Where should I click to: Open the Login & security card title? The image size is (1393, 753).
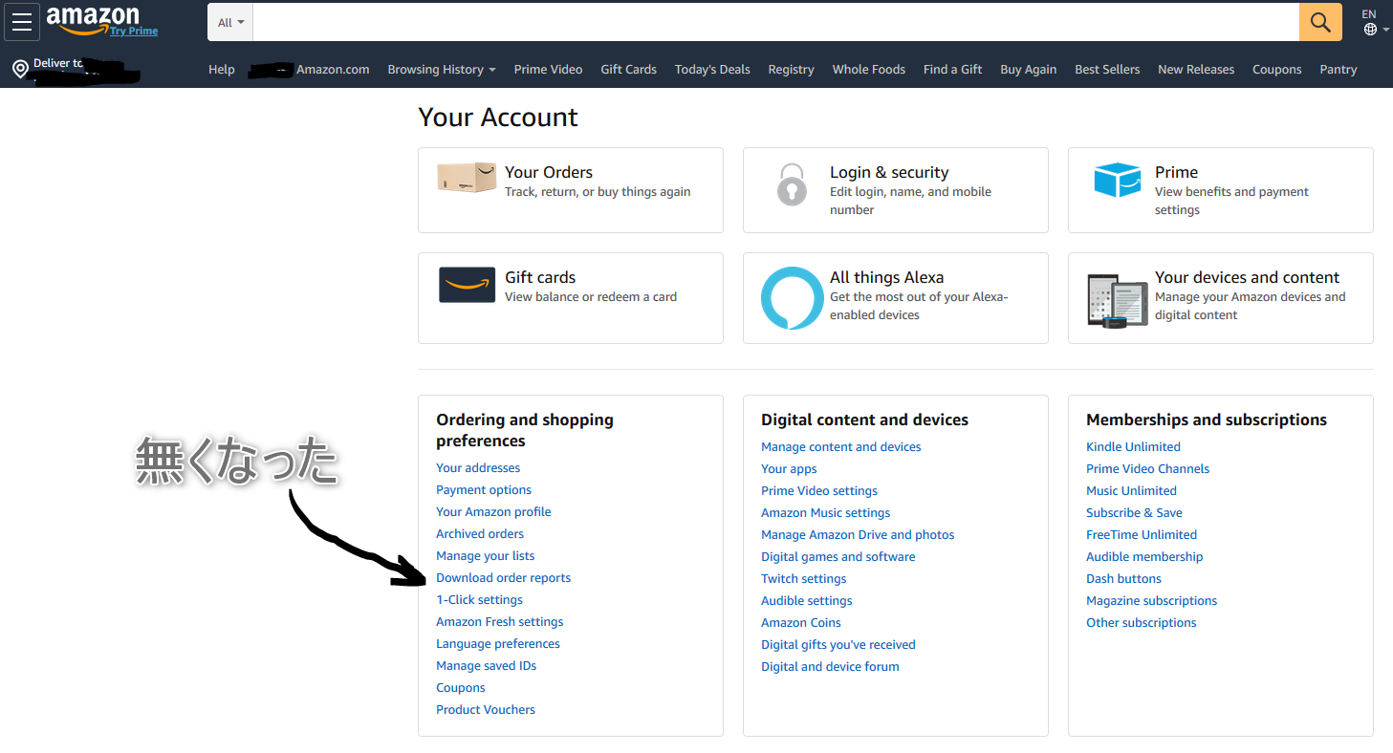[x=889, y=172]
